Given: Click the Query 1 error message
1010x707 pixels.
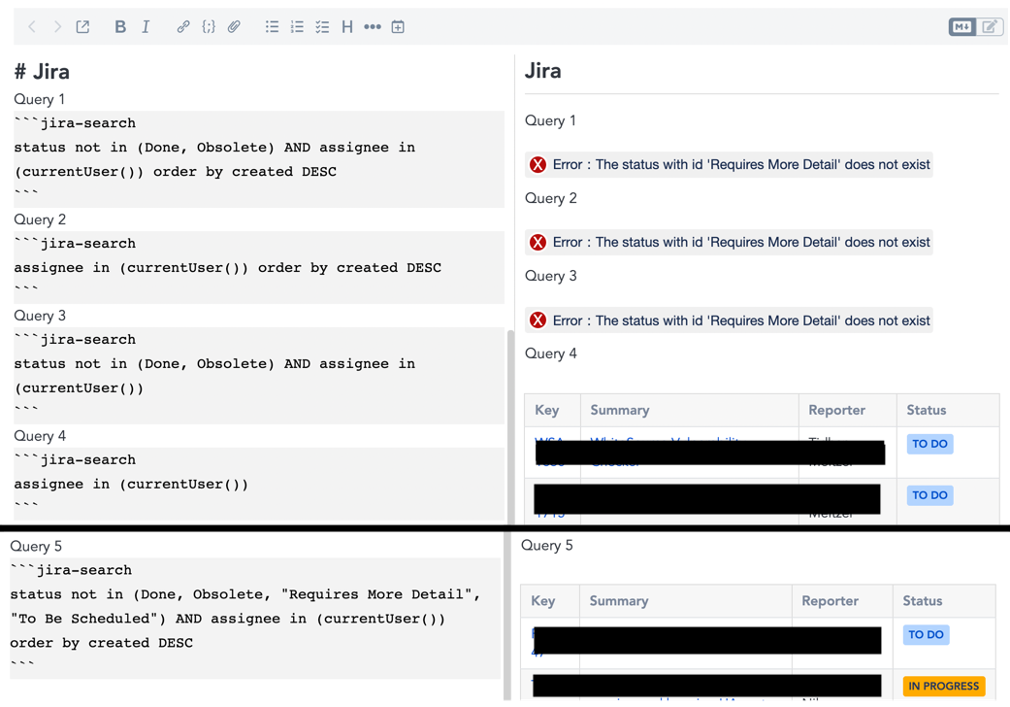Looking at the screenshot, I should click(729, 164).
